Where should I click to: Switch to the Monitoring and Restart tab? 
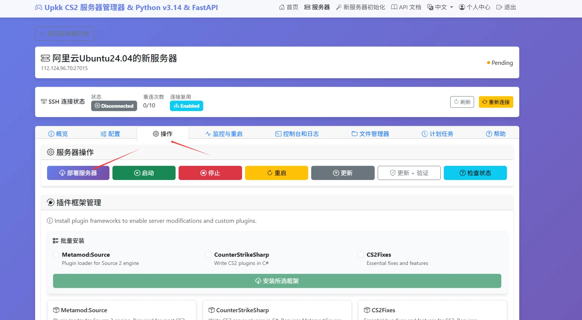point(224,134)
